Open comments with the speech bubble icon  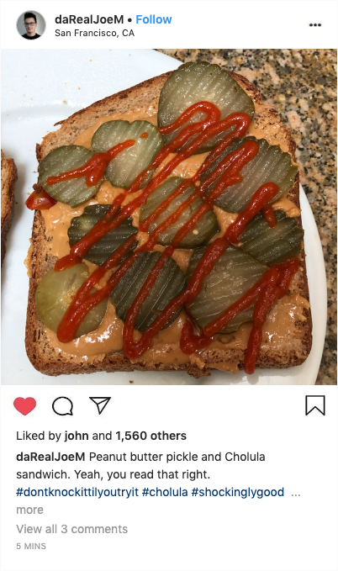point(63,406)
